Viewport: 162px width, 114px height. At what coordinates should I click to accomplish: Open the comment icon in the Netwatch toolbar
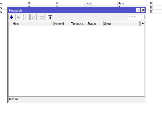[x=42, y=17]
